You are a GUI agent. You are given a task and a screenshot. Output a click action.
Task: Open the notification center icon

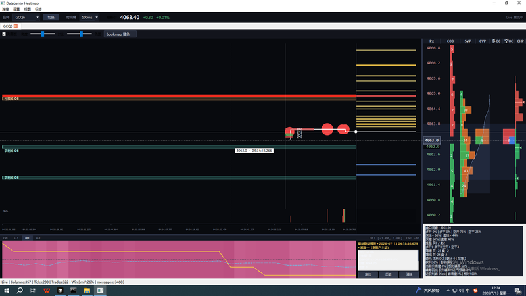[x=518, y=290]
